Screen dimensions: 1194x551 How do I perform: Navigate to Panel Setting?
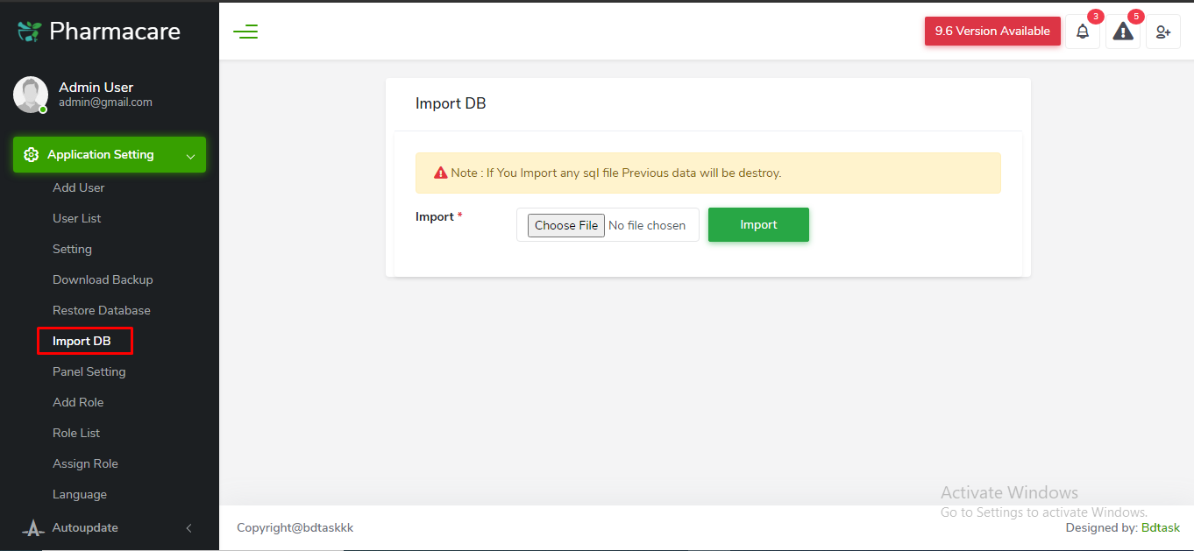pyautogui.click(x=89, y=371)
